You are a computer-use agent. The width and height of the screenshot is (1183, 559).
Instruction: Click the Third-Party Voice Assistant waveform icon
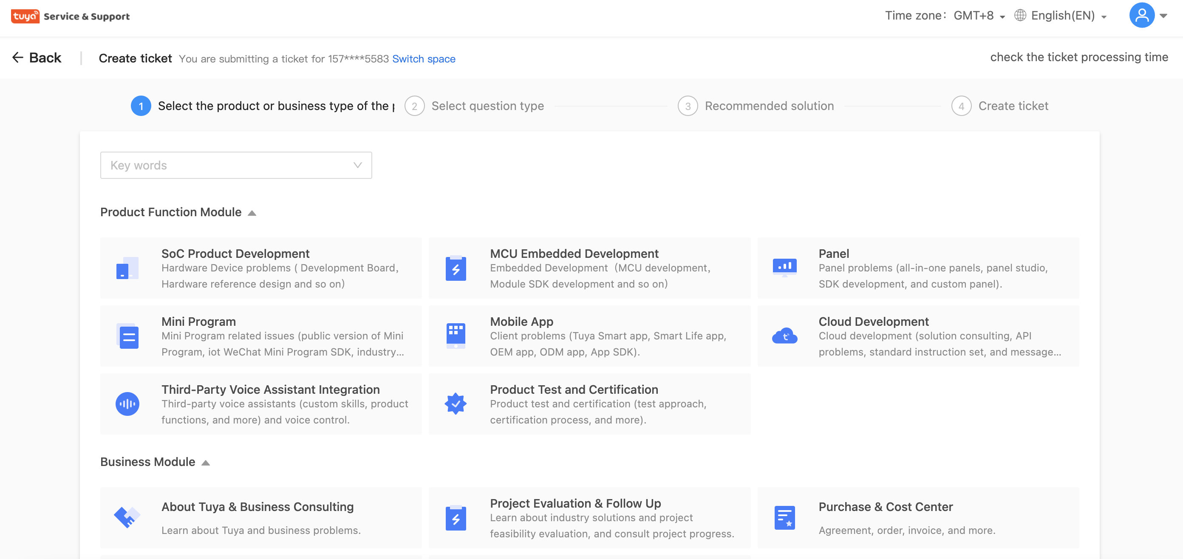point(127,404)
